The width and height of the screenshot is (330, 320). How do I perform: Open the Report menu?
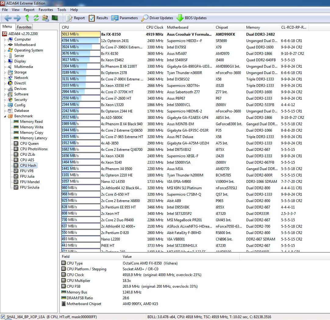[x=29, y=10]
